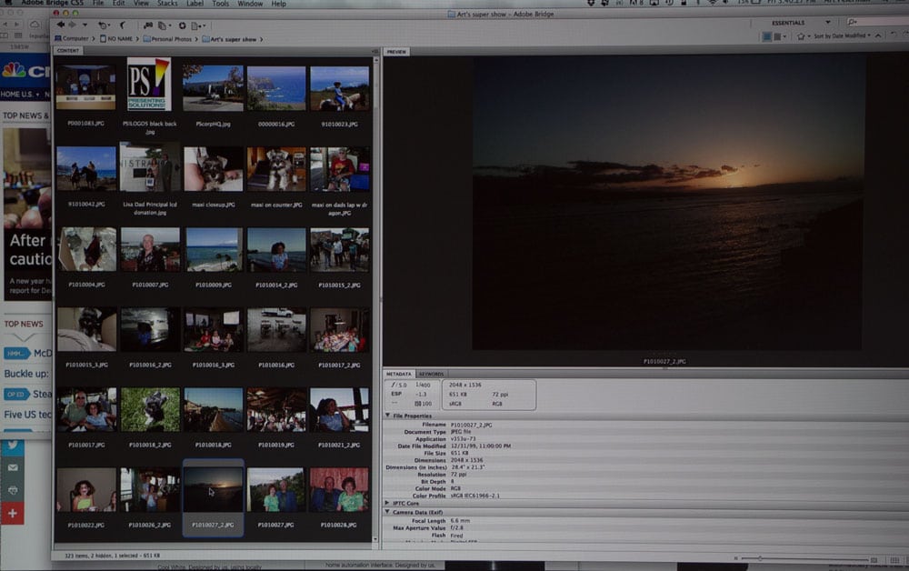Click the blue thumbnail quality icon
The height and width of the screenshot is (571, 909).
coord(767,36)
